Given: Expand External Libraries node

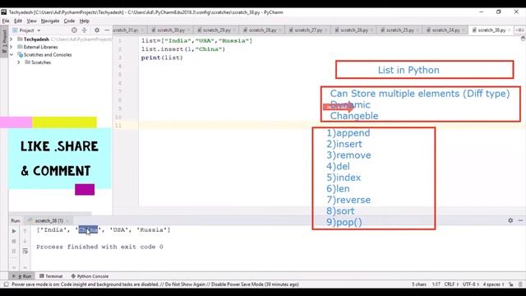Looking at the screenshot, I should 11,47.
